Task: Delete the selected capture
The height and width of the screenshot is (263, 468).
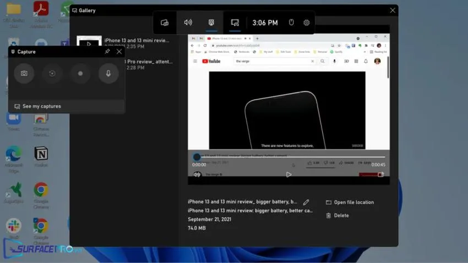Action: pyautogui.click(x=338, y=215)
